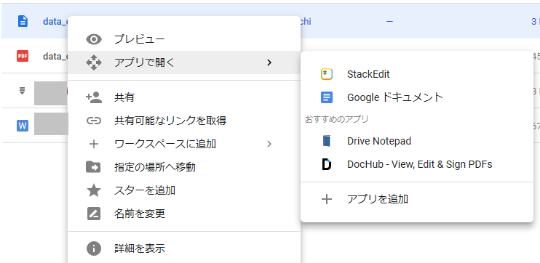The width and height of the screenshot is (540, 263).
Task: Click the DocHub D icon
Action: (x=327, y=164)
